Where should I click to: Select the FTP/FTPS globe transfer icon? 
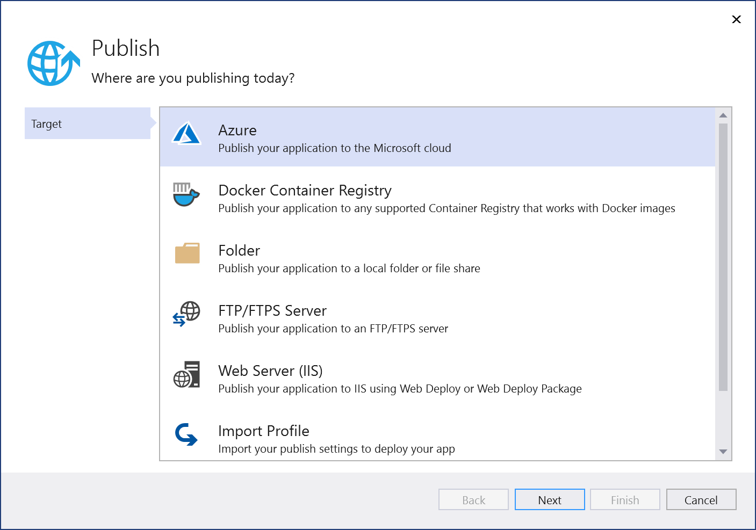tap(186, 315)
